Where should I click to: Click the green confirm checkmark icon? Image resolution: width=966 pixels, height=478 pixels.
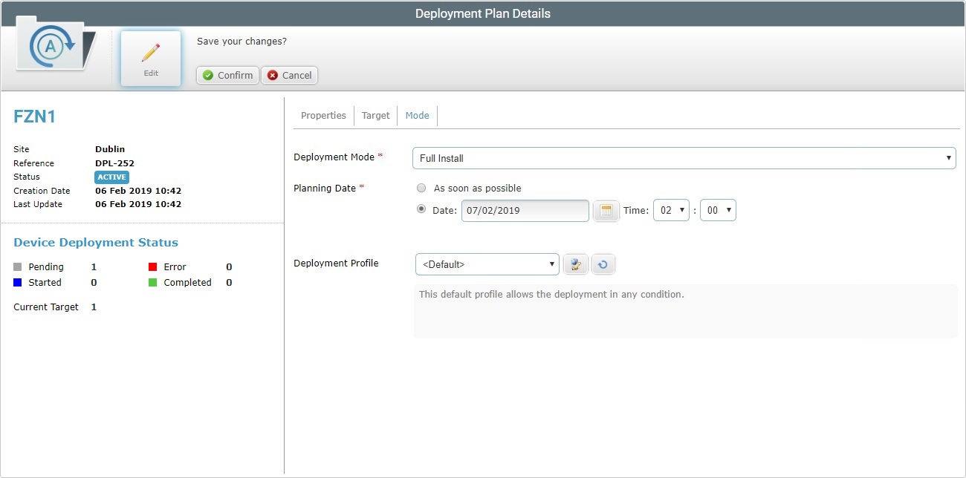(x=206, y=75)
